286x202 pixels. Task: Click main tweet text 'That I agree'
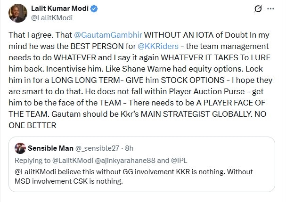[x=28, y=35]
